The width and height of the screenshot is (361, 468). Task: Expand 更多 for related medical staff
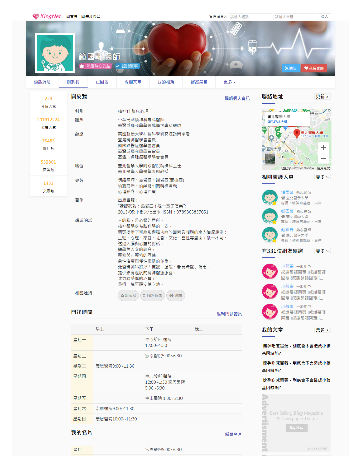[322, 177]
